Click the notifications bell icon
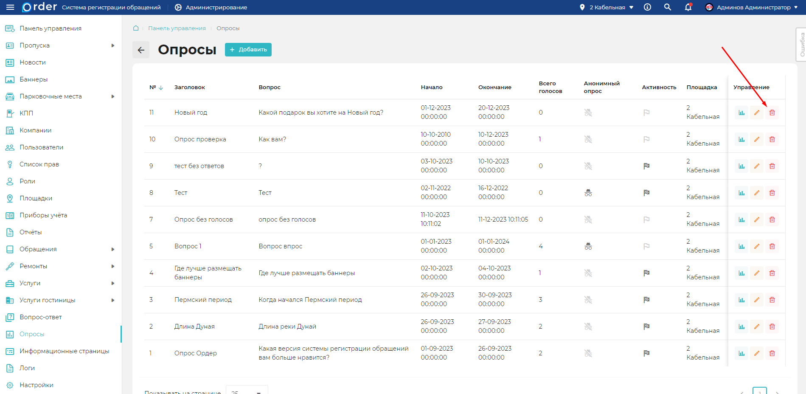Viewport: 806px width, 394px height. tap(688, 7)
